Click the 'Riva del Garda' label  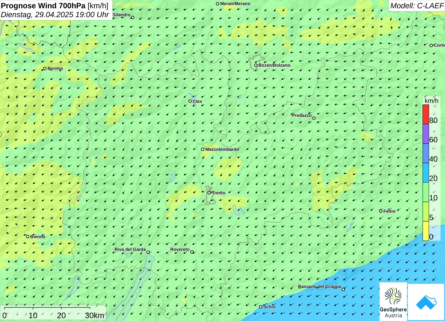(x=130, y=249)
